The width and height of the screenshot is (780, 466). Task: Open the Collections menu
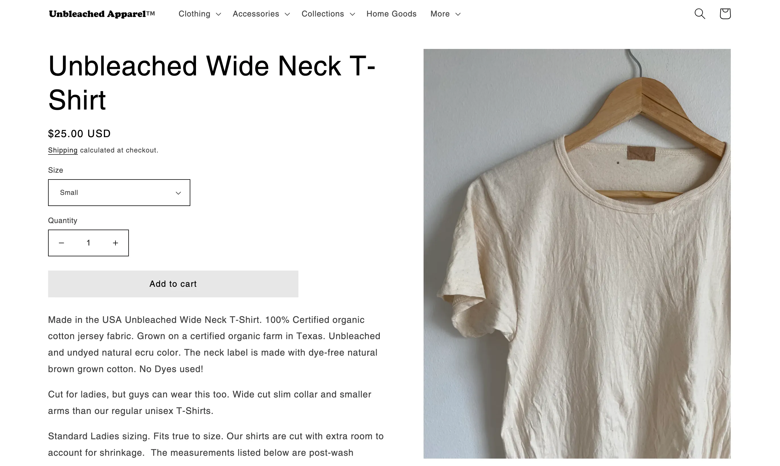(328, 14)
